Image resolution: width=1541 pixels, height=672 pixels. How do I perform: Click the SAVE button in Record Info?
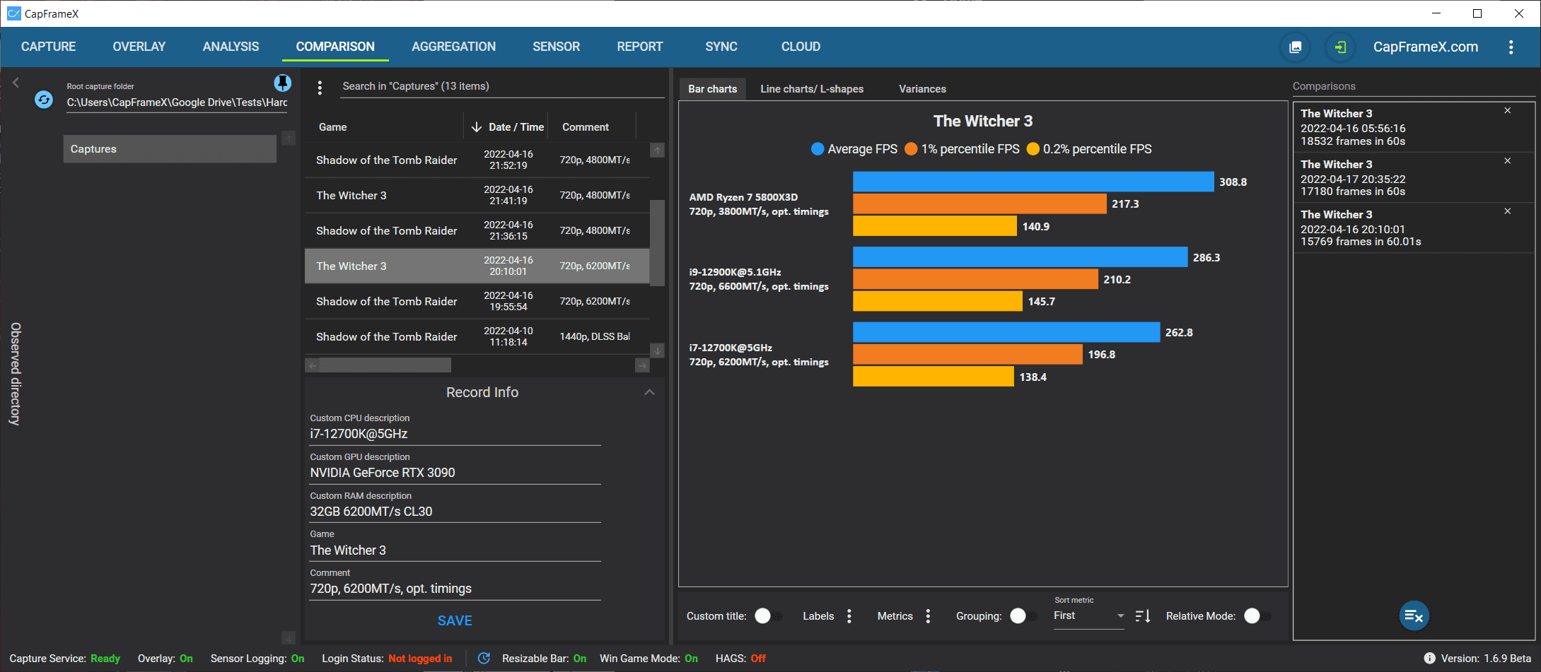(x=455, y=620)
